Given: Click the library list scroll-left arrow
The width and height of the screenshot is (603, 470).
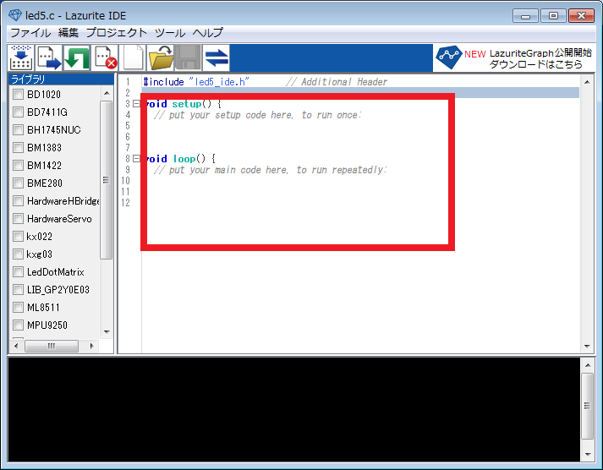Looking at the screenshot, I should click(x=16, y=346).
